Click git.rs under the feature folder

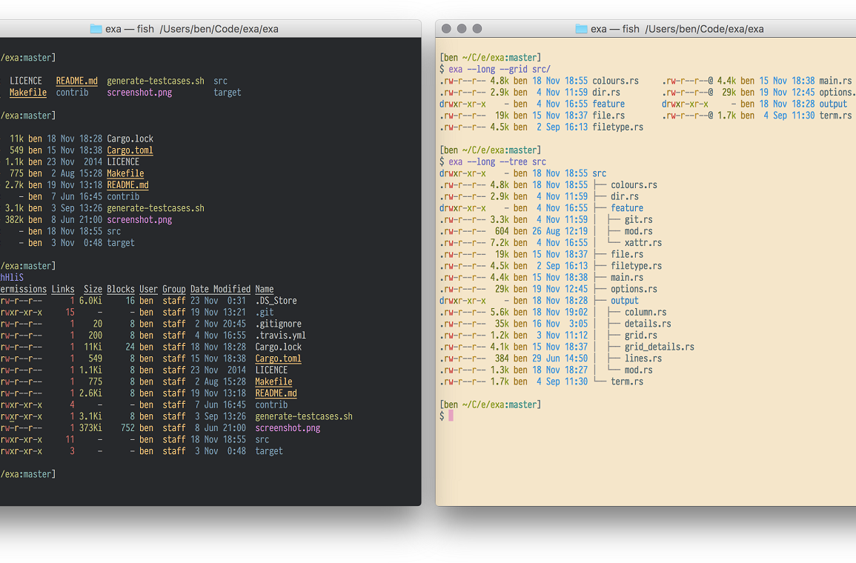pyautogui.click(x=639, y=220)
